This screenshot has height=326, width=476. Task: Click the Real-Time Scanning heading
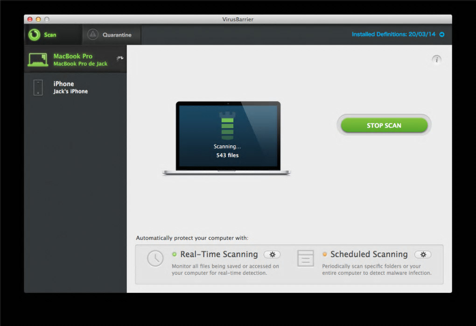[219, 254]
